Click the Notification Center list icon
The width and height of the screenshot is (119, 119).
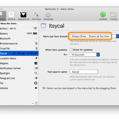(x=36, y=68)
